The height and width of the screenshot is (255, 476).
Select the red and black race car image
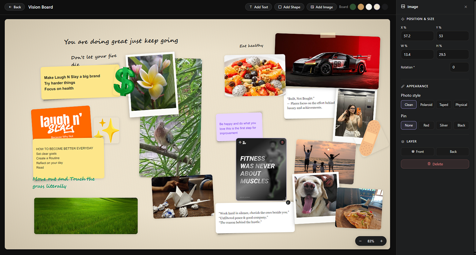[x=327, y=61]
